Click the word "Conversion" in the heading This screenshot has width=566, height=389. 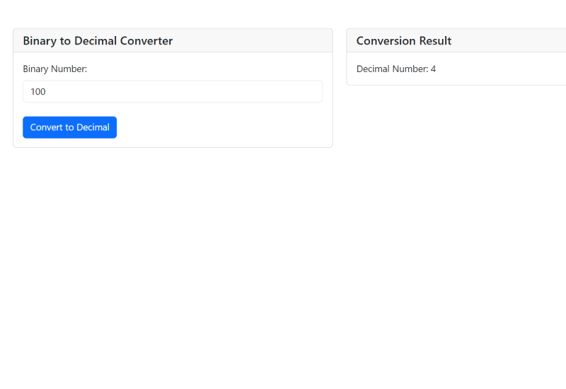pos(386,41)
